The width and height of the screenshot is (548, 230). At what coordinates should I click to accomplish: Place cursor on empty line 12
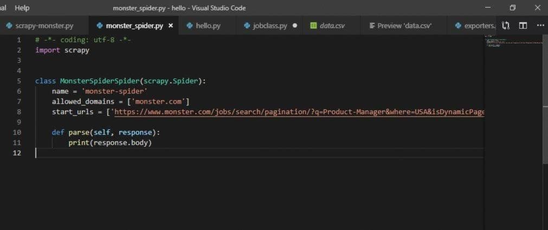click(x=259, y=153)
